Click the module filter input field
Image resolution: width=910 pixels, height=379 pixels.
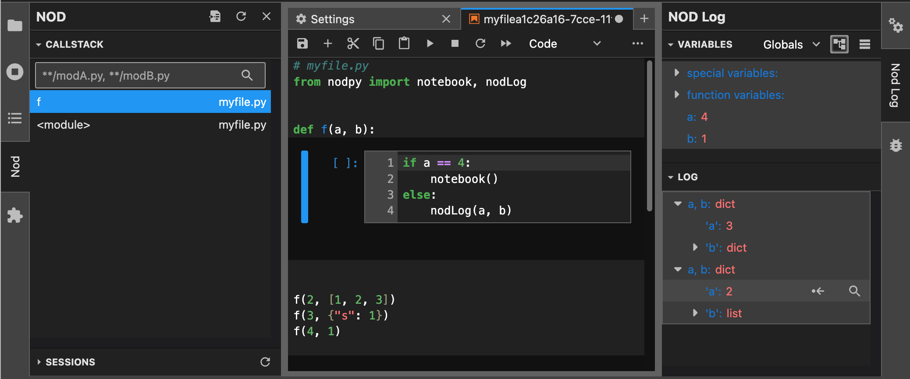[x=150, y=75]
